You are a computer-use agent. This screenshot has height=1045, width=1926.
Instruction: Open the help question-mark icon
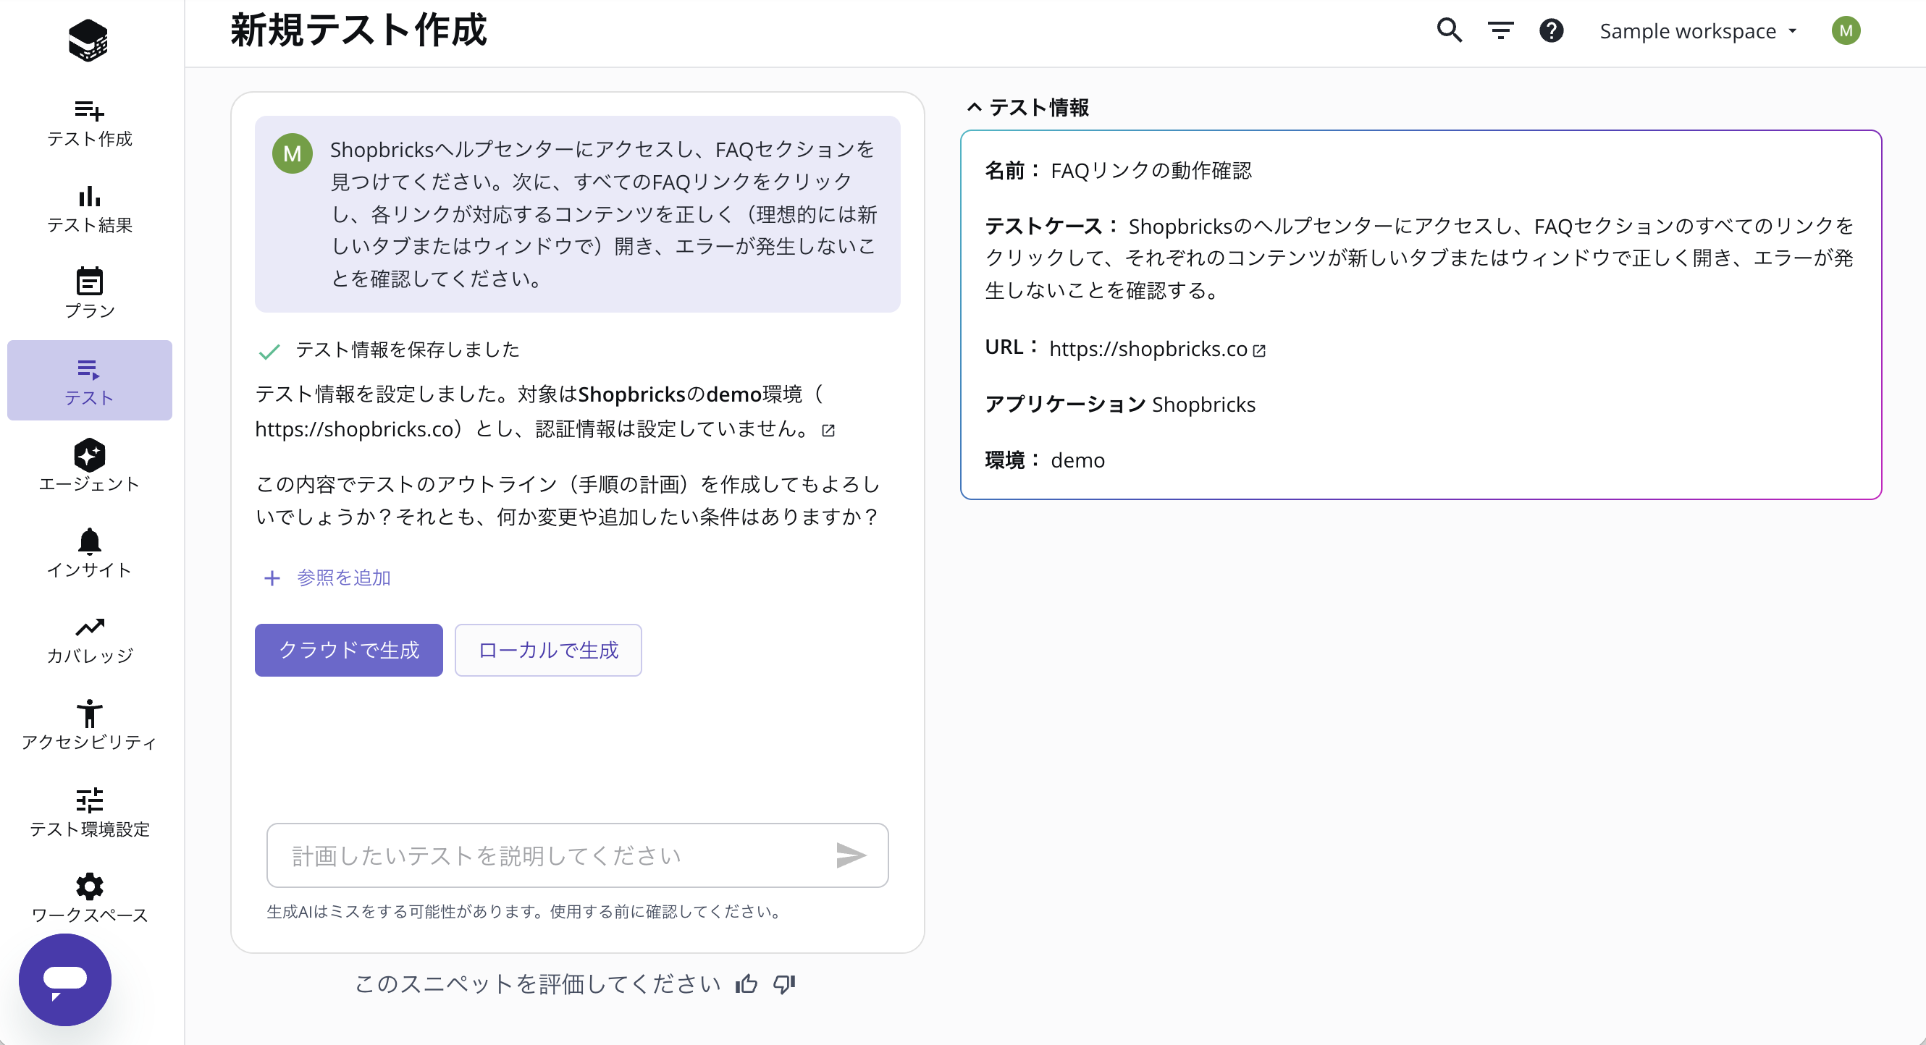point(1552,30)
